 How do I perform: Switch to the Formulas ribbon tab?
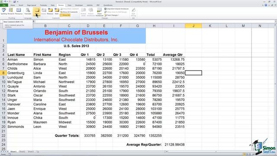(x=43, y=5)
